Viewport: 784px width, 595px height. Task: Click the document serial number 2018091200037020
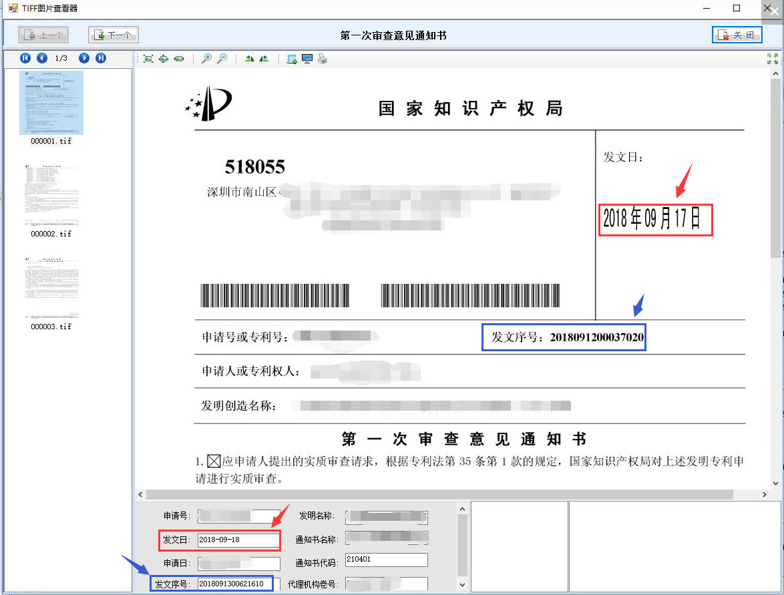597,337
